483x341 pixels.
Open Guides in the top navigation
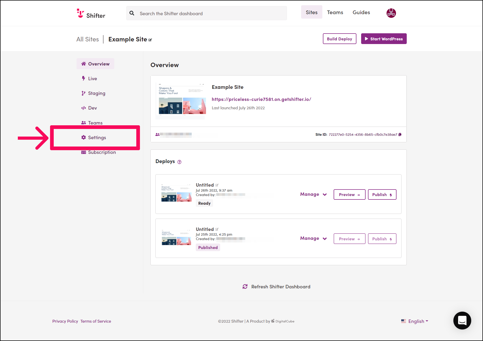coord(361,12)
